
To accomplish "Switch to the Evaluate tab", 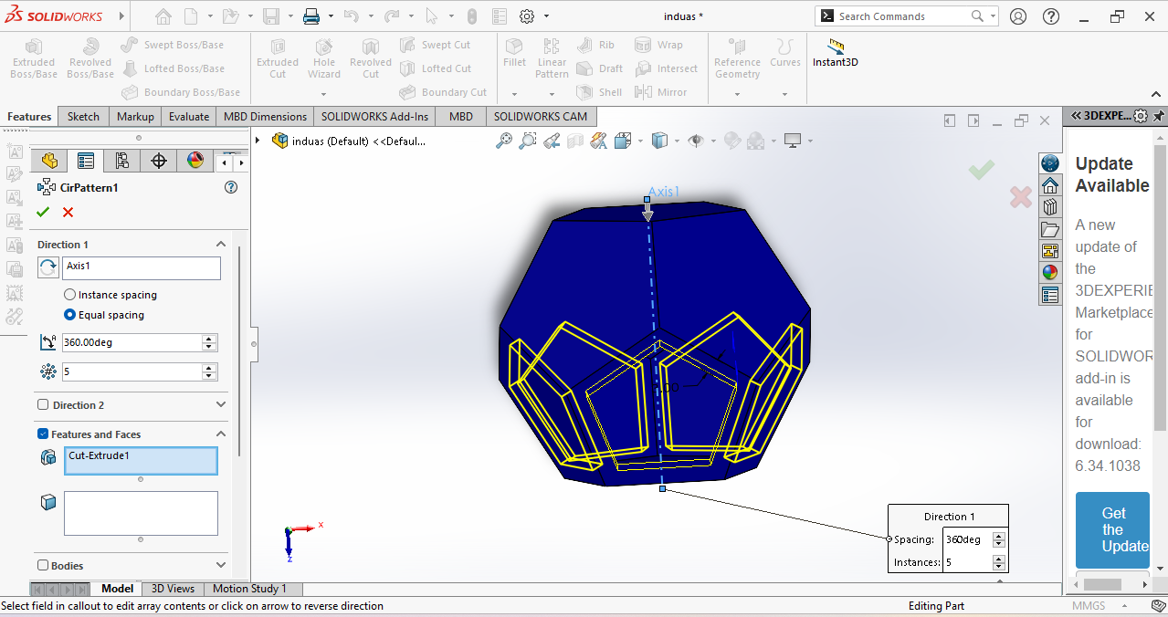I will pyautogui.click(x=189, y=116).
